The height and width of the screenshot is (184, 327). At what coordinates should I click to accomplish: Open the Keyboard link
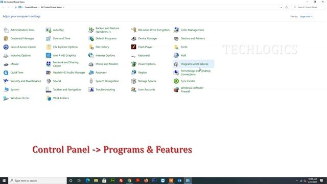point(144,56)
